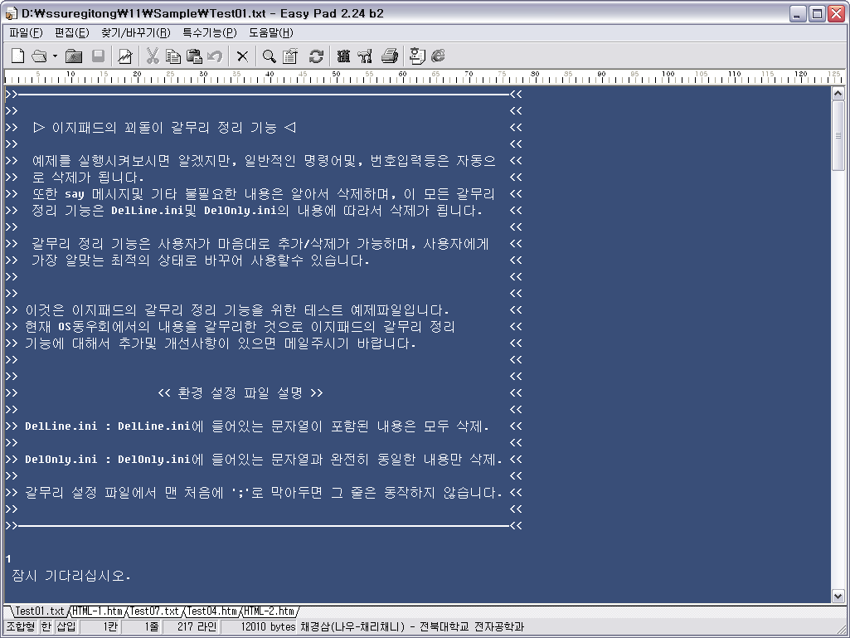Click the vertical scrollbar up arrow
Image resolution: width=850 pixels, height=638 pixels.
point(838,93)
